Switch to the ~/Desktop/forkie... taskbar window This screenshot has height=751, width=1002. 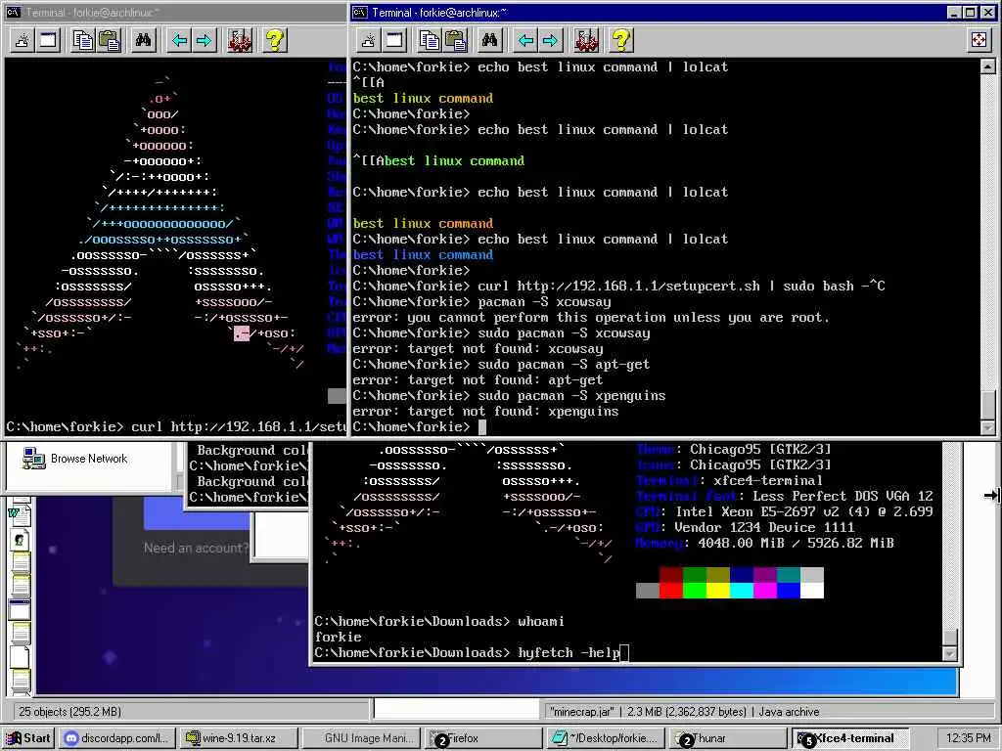point(606,738)
